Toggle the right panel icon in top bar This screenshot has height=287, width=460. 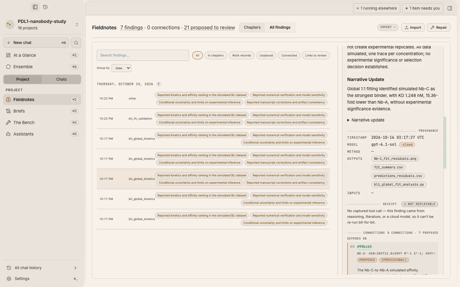click(450, 8)
